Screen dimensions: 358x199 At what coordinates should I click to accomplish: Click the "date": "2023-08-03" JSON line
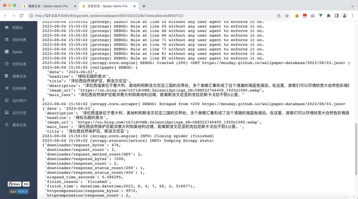[72, 72]
